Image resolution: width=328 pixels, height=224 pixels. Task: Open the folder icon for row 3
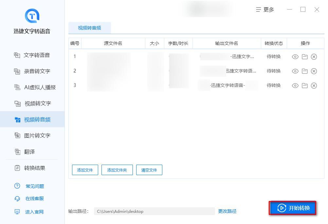(x=304, y=86)
